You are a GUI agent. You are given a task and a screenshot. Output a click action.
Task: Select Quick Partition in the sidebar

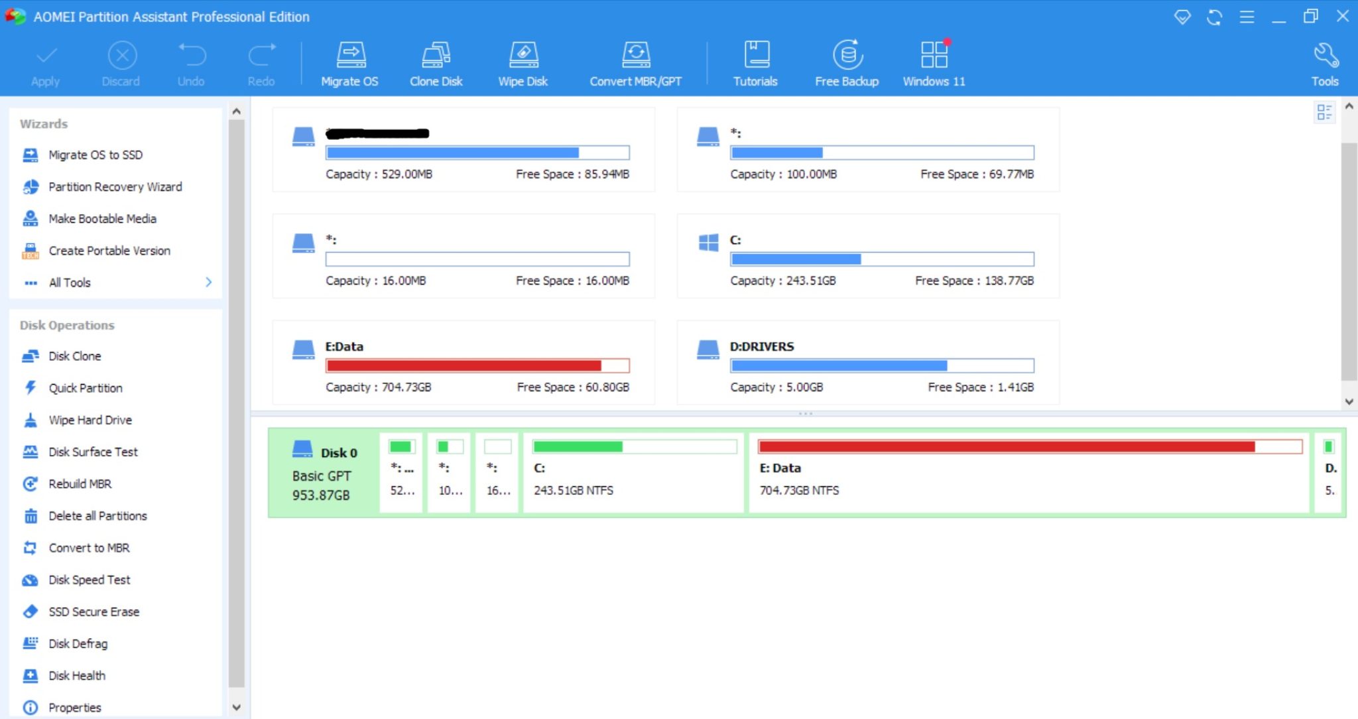[x=85, y=387]
